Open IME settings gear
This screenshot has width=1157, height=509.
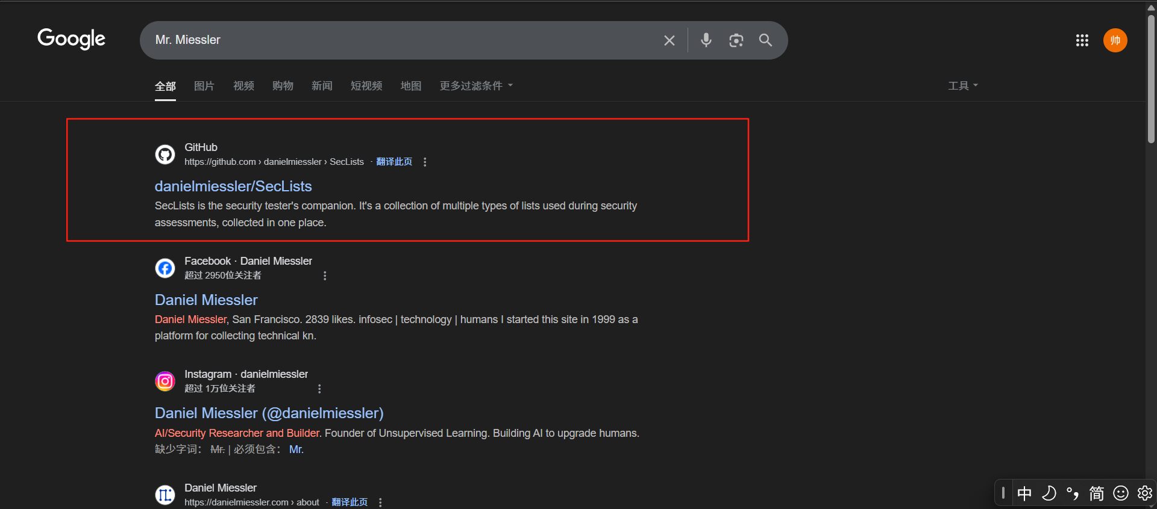pos(1144,493)
